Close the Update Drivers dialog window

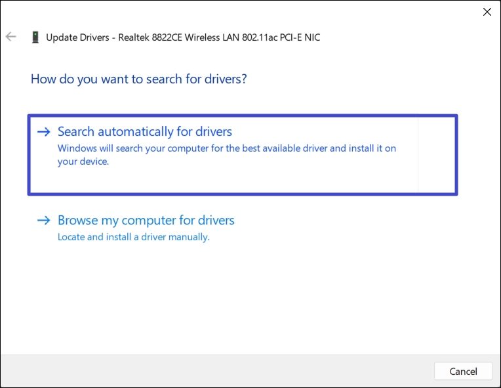(x=487, y=12)
